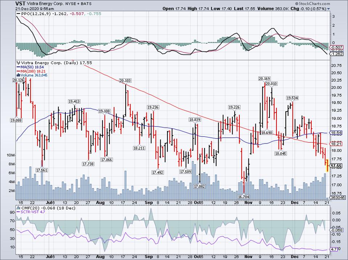The width and height of the screenshot is (348, 260).
Task: Click the 20.103 peak price label
Action: [125, 81]
